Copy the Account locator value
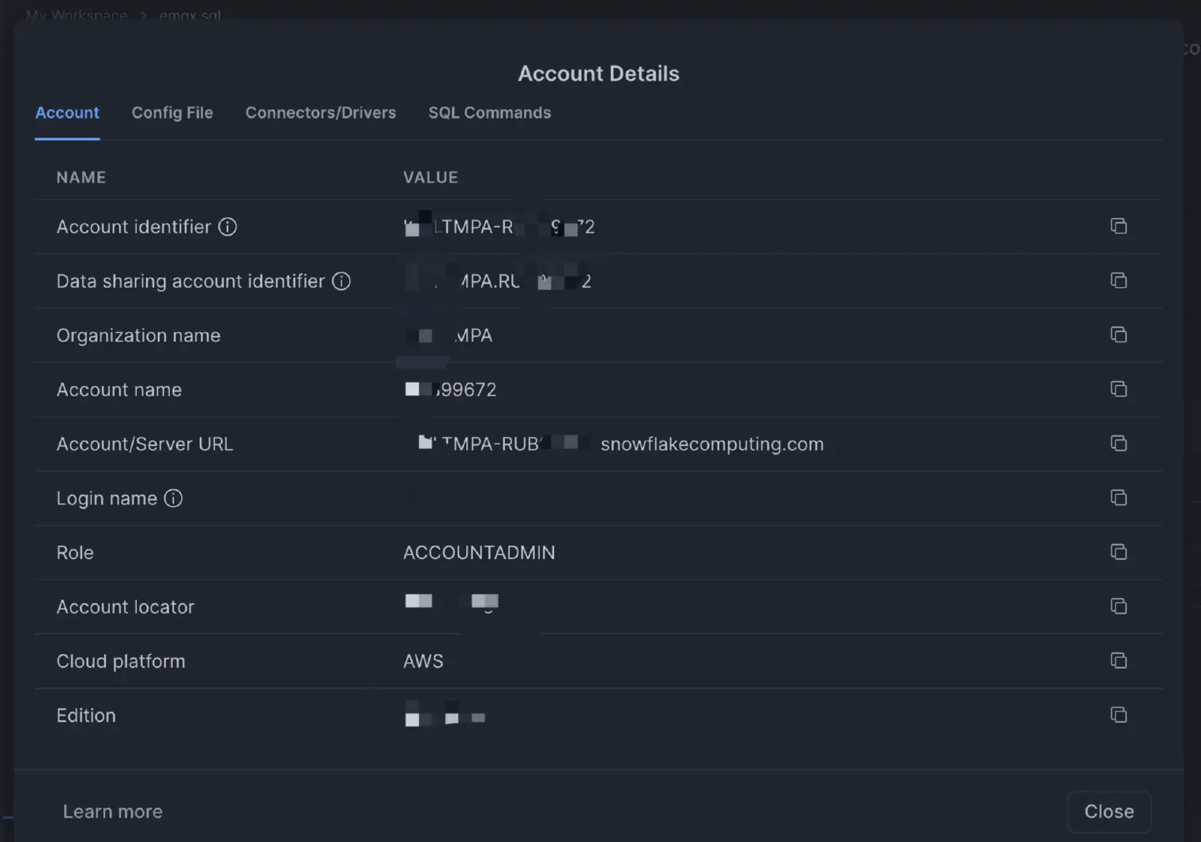 click(1118, 606)
